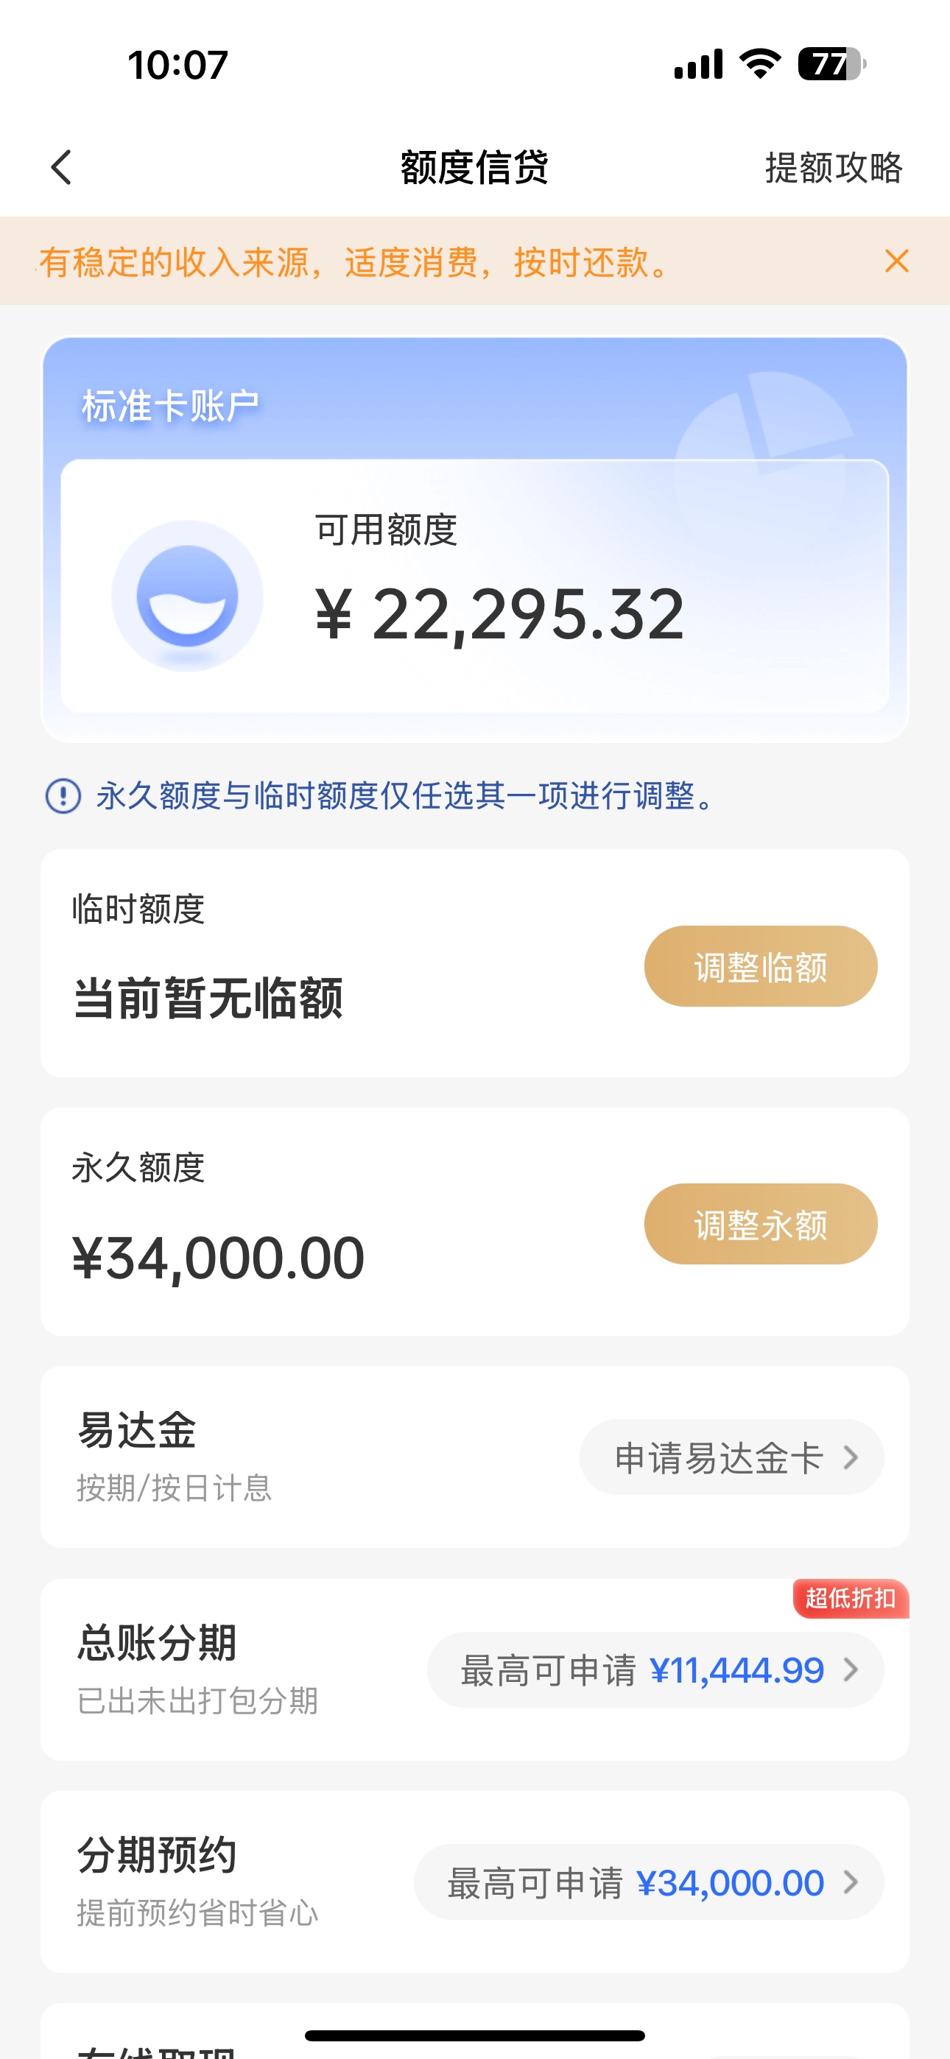Tap the 标准卡账户 card header

(x=170, y=406)
